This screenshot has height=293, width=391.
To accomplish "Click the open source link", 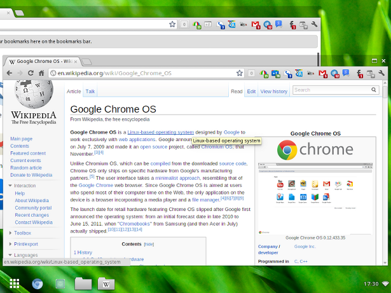I will pyautogui.click(x=154, y=147).
